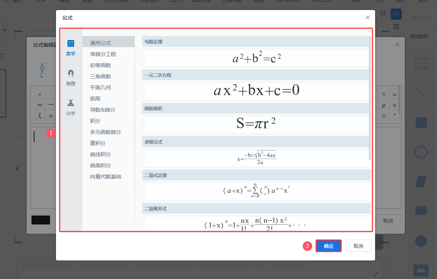437x279 pixels.
Task: Click the octagon shape
Action: click(421, 241)
